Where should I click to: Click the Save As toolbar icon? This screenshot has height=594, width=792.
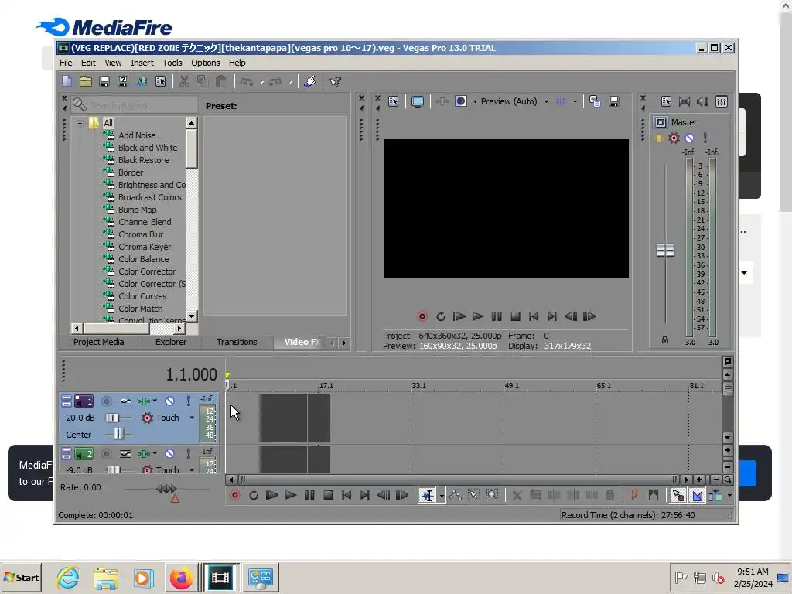(123, 80)
